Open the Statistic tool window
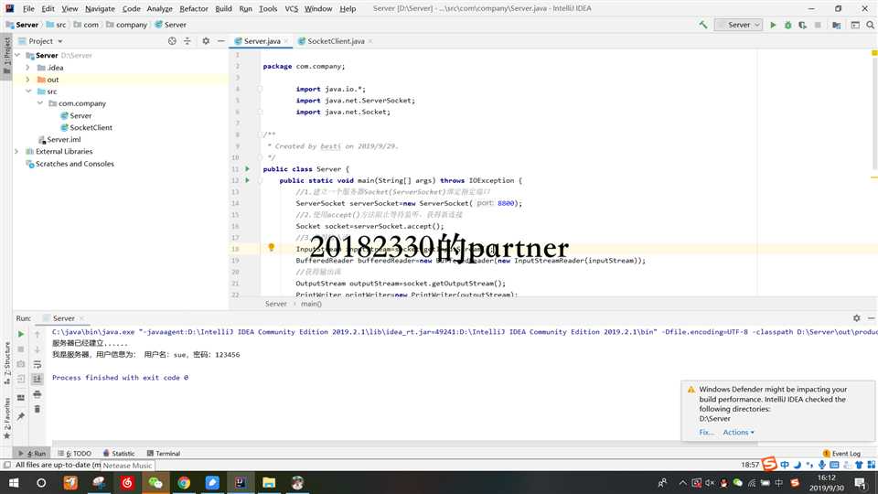The height and width of the screenshot is (494, 878). coord(119,453)
